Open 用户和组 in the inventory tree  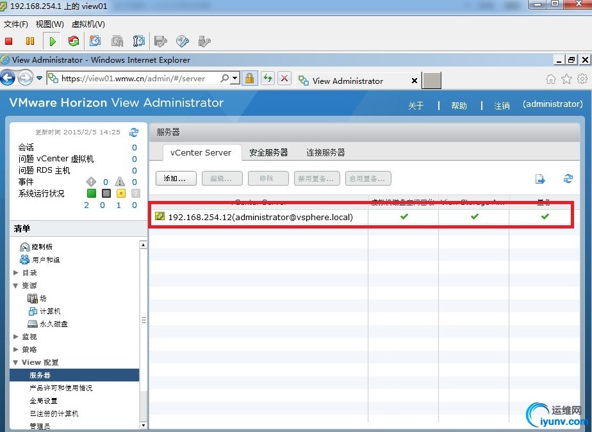coord(40,260)
